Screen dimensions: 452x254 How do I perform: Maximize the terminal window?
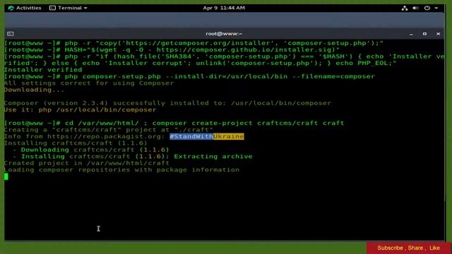[424, 34]
